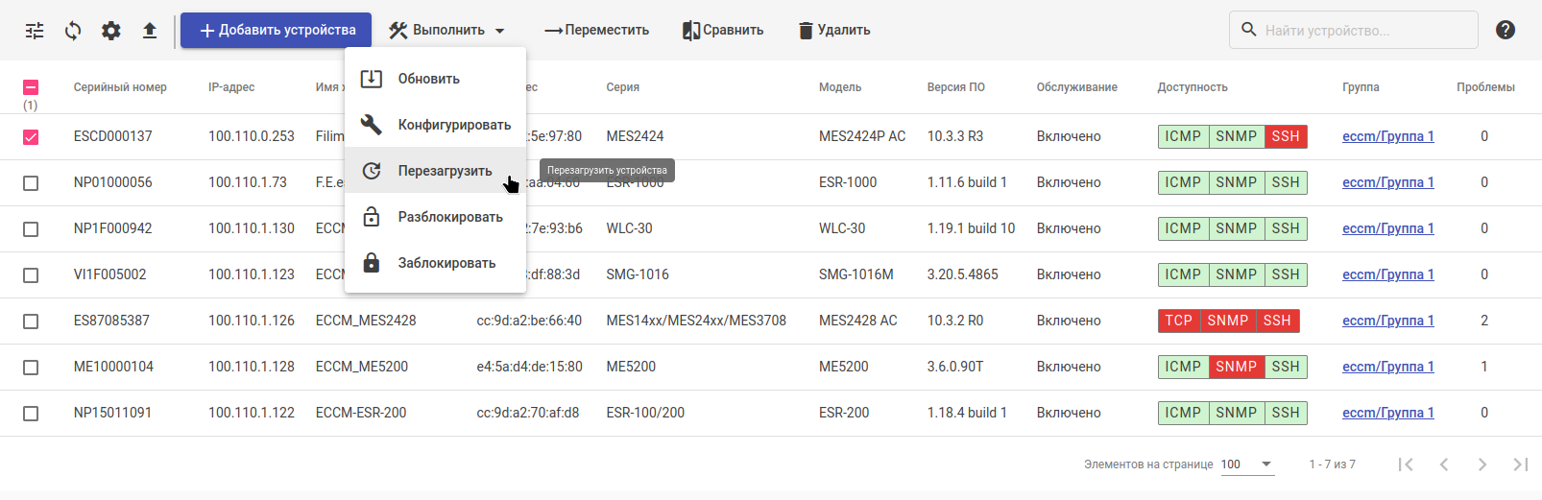Go to the next page arrow
1542x500 pixels.
1482,464
